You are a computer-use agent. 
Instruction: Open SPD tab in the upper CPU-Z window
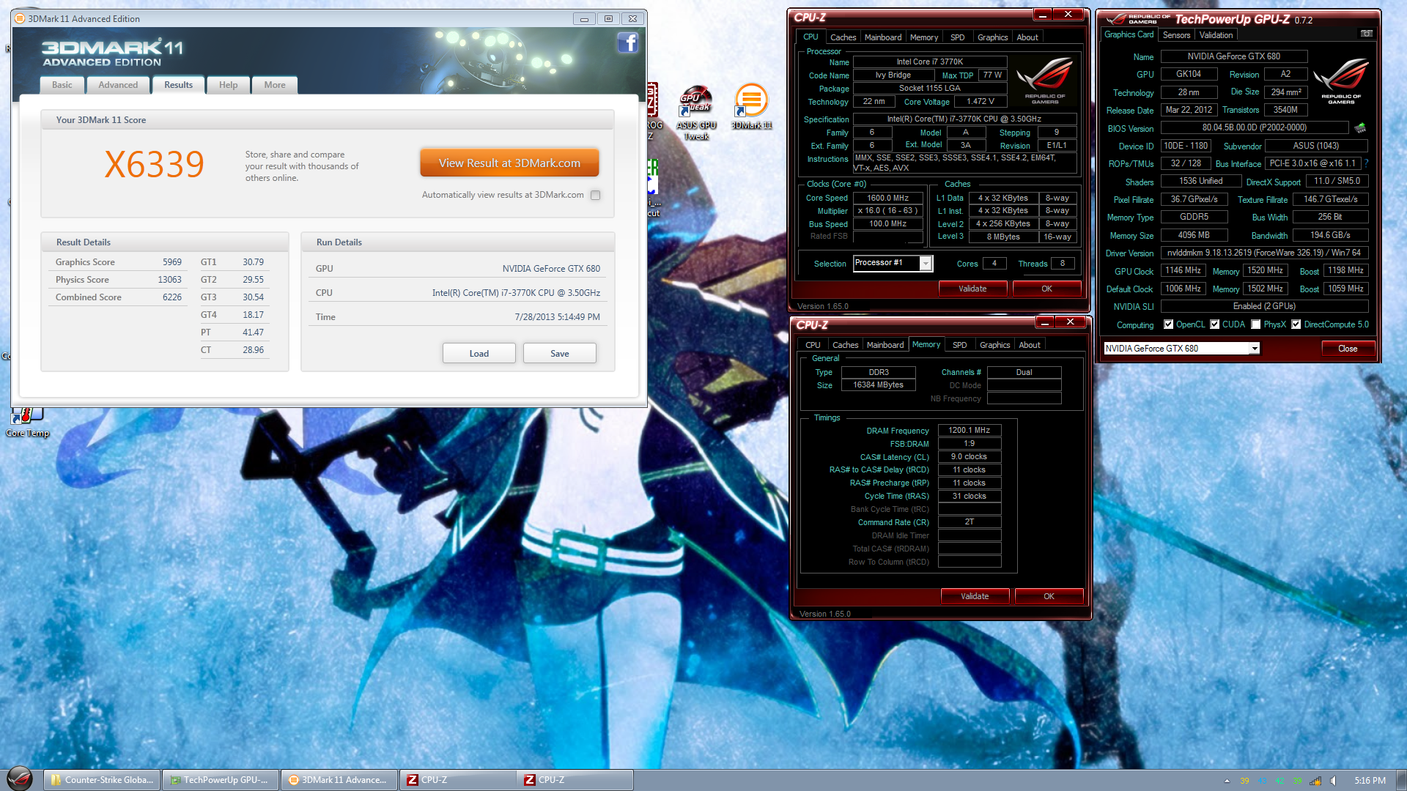click(958, 37)
